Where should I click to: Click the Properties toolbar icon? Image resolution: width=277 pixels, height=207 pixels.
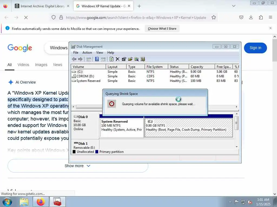coord(124,59)
